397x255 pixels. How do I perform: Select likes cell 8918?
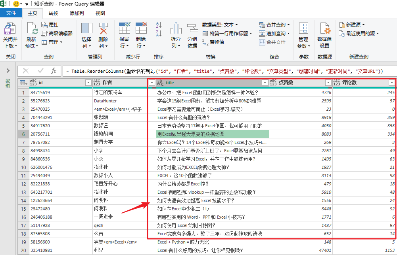tap(301, 117)
